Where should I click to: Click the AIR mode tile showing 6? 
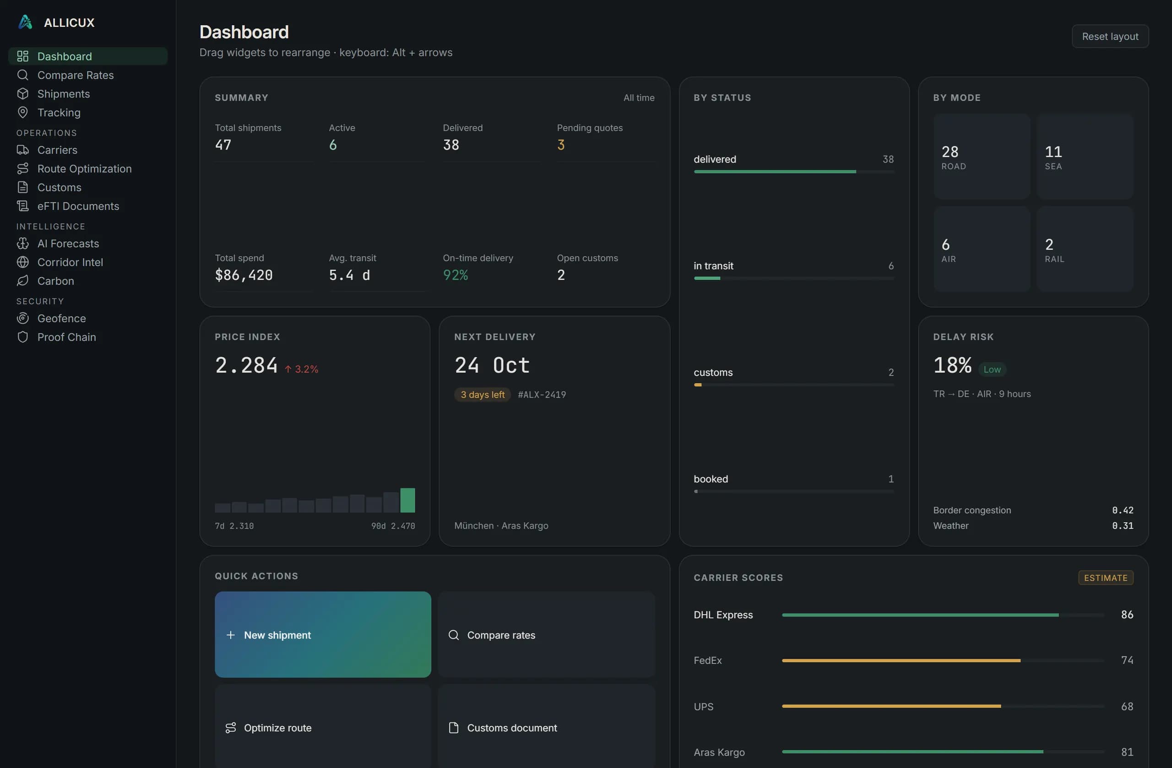[982, 249]
